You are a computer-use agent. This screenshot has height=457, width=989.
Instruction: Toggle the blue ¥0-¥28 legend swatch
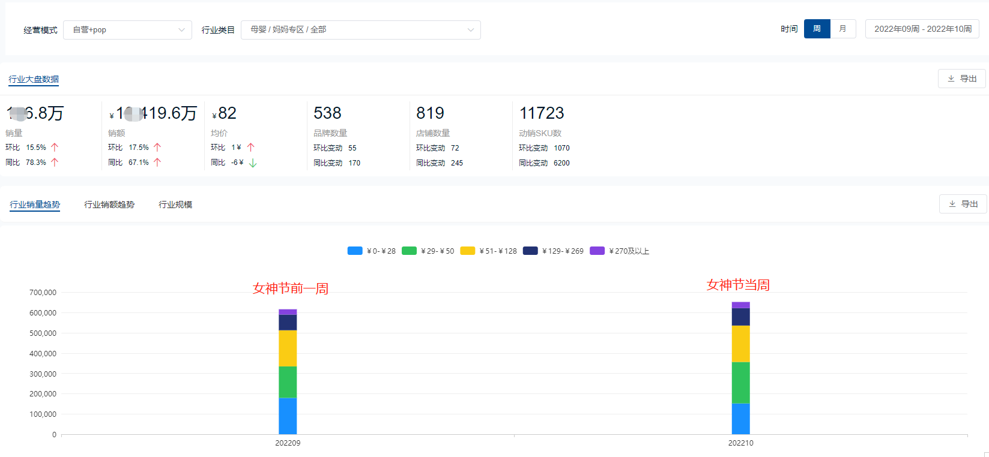pyautogui.click(x=355, y=251)
